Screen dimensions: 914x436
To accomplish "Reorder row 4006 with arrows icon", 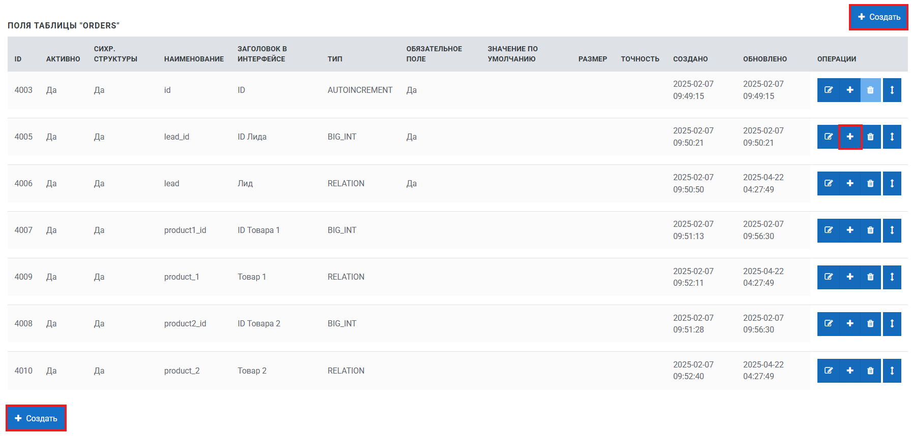I will tap(892, 183).
